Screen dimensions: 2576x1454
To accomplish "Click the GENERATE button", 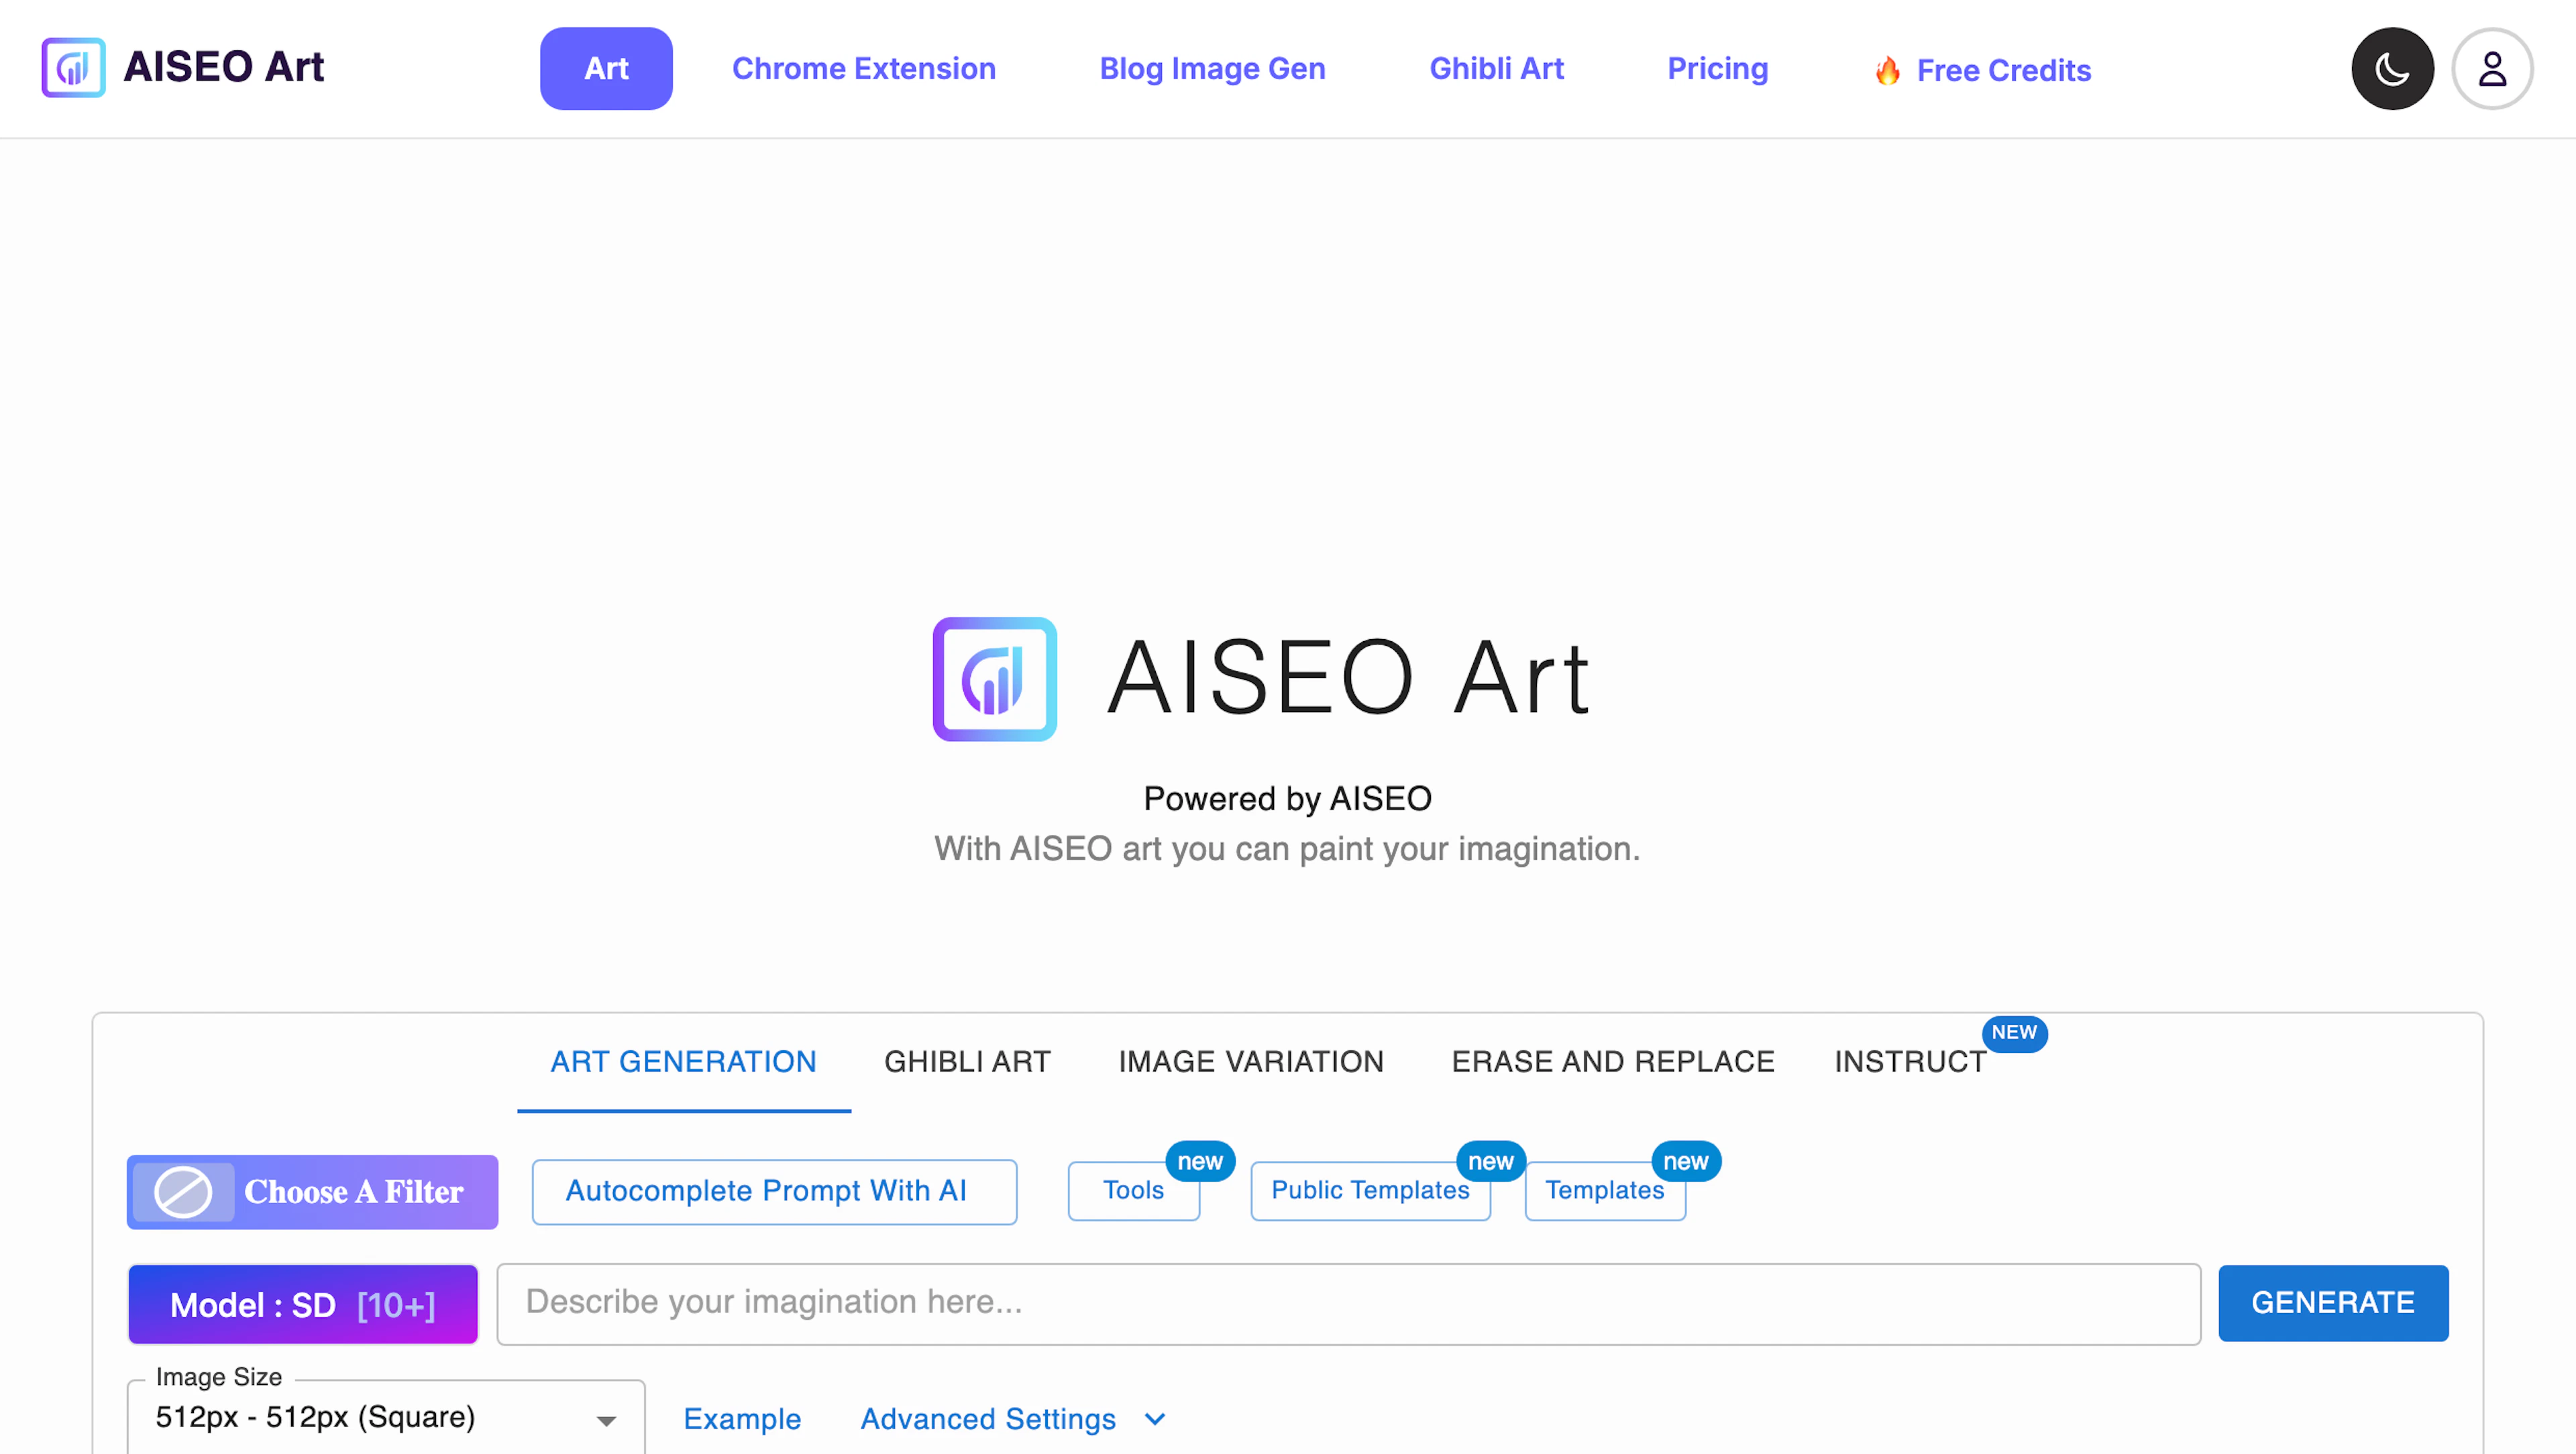I will pos(2333,1303).
